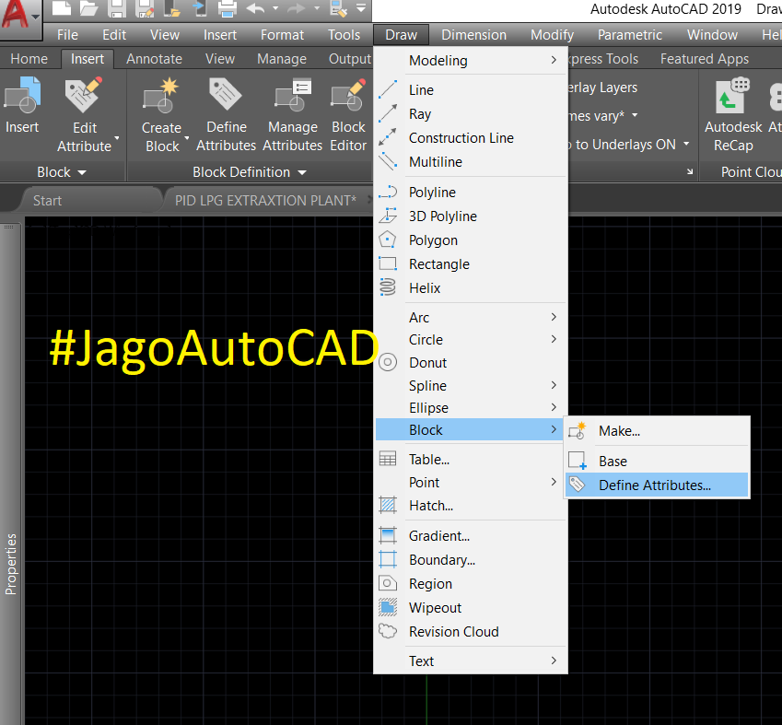This screenshot has height=725, width=782.
Task: Expand the Arc submenu
Action: [471, 317]
